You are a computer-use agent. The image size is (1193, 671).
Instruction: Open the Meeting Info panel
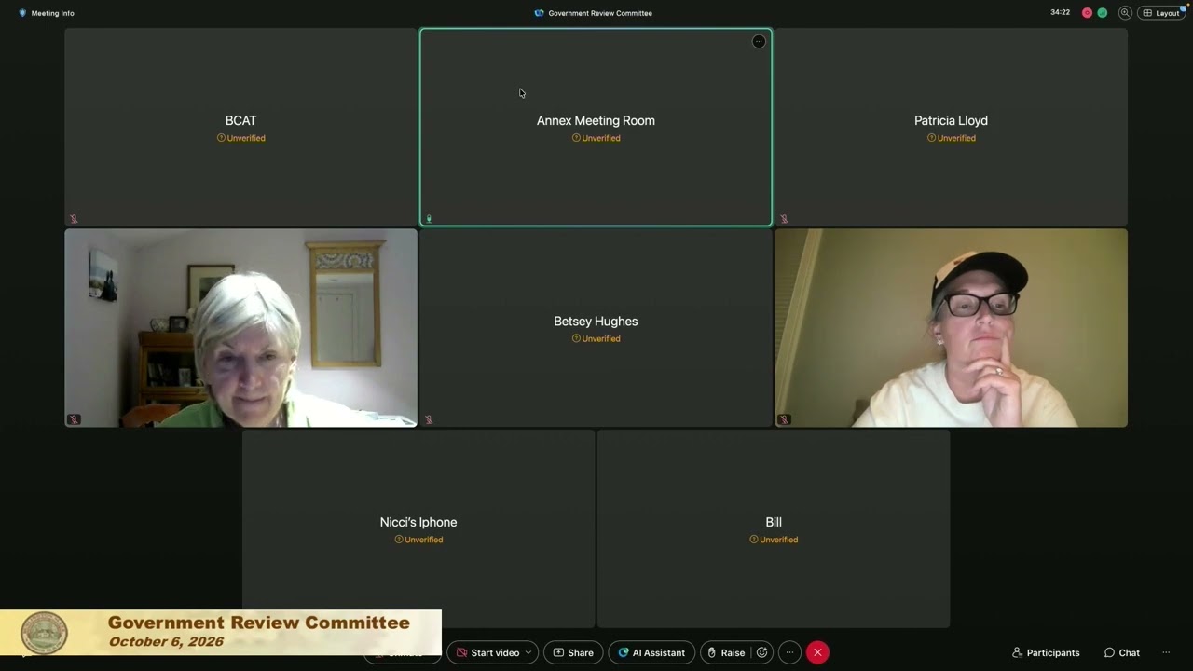pyautogui.click(x=46, y=13)
